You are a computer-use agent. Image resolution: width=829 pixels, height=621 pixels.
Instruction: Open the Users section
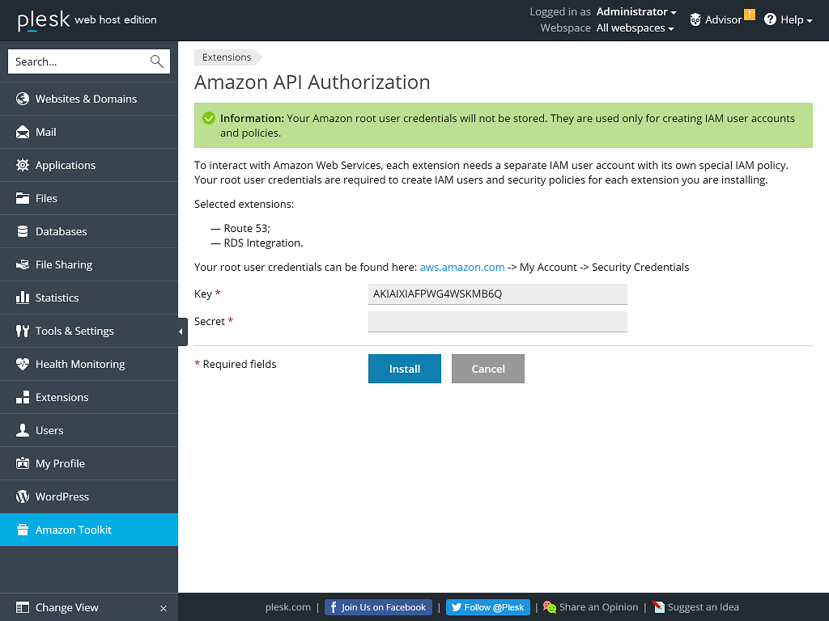click(89, 430)
